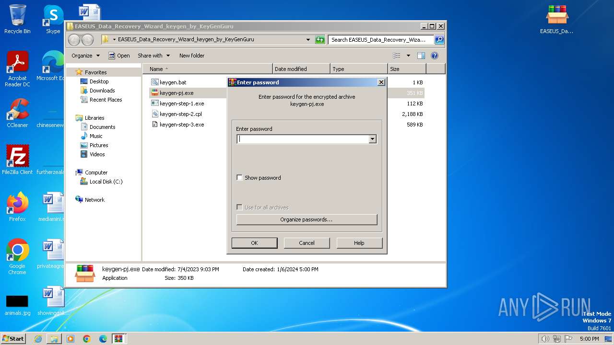This screenshot has width=614, height=345.
Task: Open the Skype desktop shortcut
Action: tap(53, 19)
